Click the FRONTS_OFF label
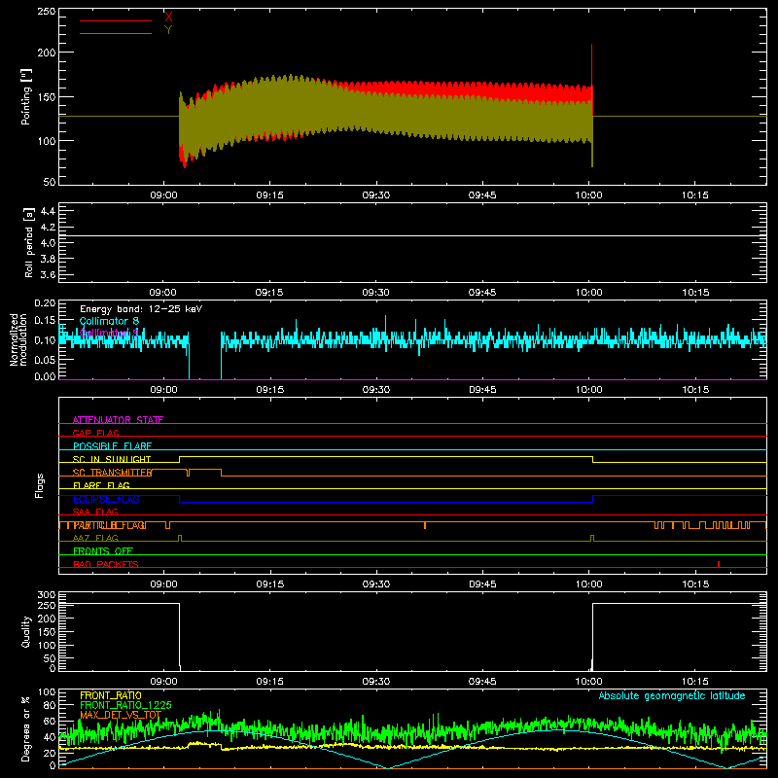This screenshot has height=778, width=778. tap(103, 550)
